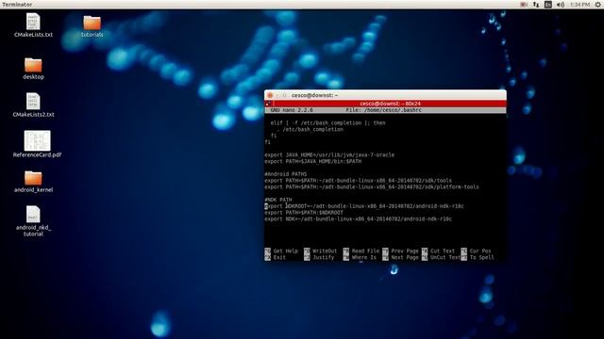Place cursor on PATH=$JAVA_HOME/bin line

click(x=312, y=161)
